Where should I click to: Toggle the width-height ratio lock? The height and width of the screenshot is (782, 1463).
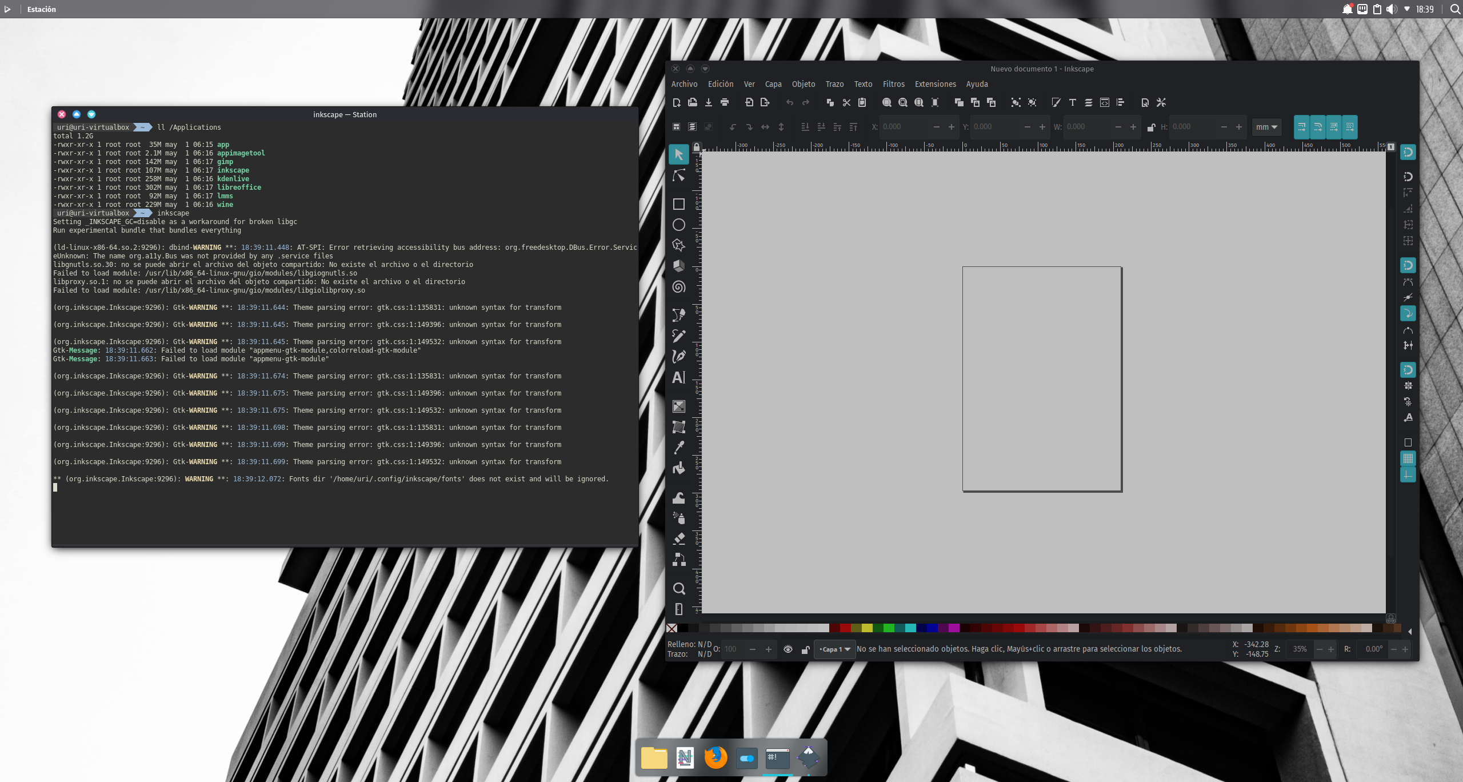tap(1151, 127)
